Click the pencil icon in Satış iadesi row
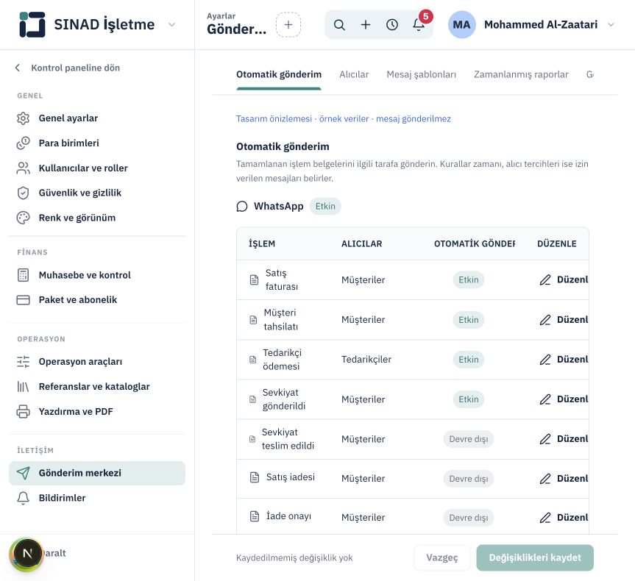The width and height of the screenshot is (635, 581). [x=545, y=479]
